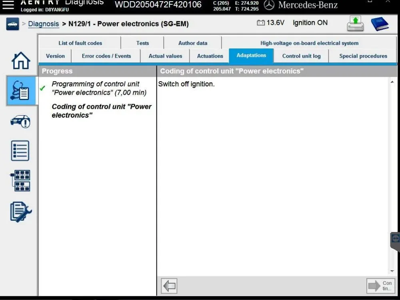
Task: Open the control unit network sidebar icon
Action: pos(20,181)
